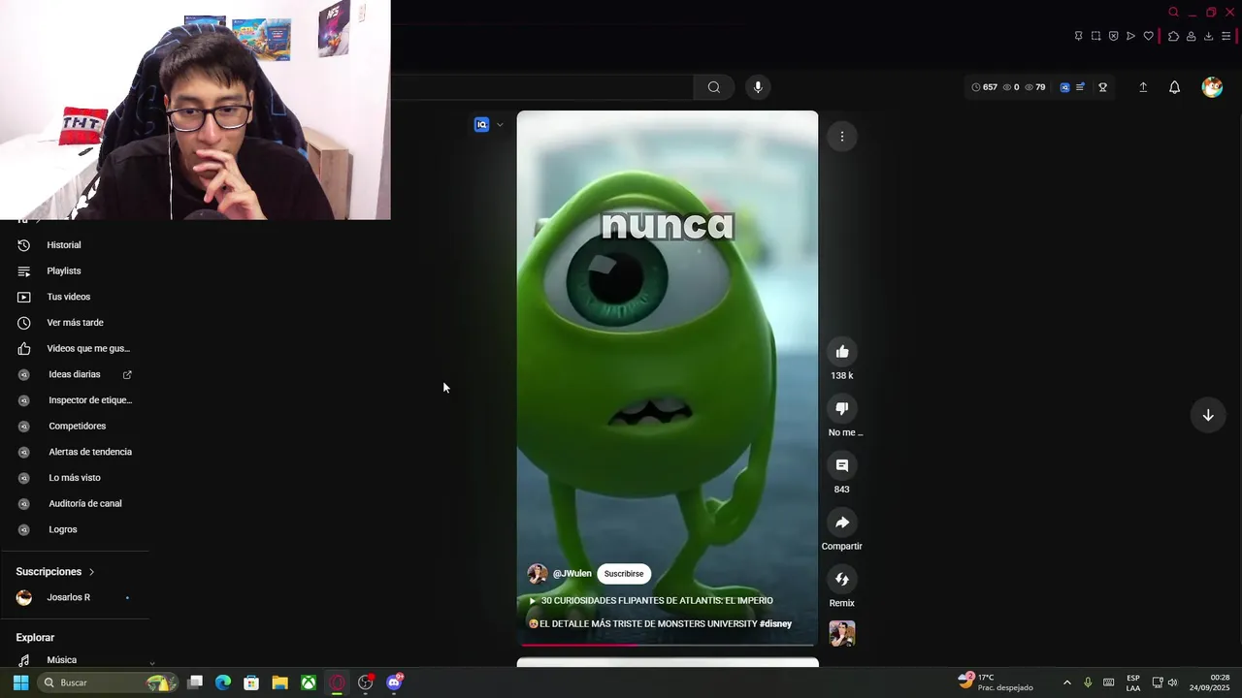Open the Windows Start menu

point(20,682)
